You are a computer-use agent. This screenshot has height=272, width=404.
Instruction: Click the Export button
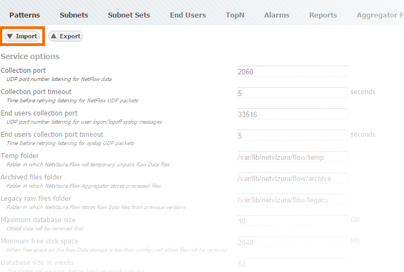(x=66, y=36)
